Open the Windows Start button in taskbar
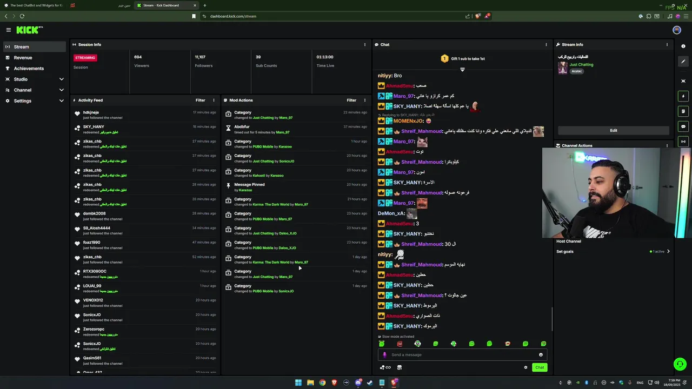Screen dimensions: 692x389 298,383
